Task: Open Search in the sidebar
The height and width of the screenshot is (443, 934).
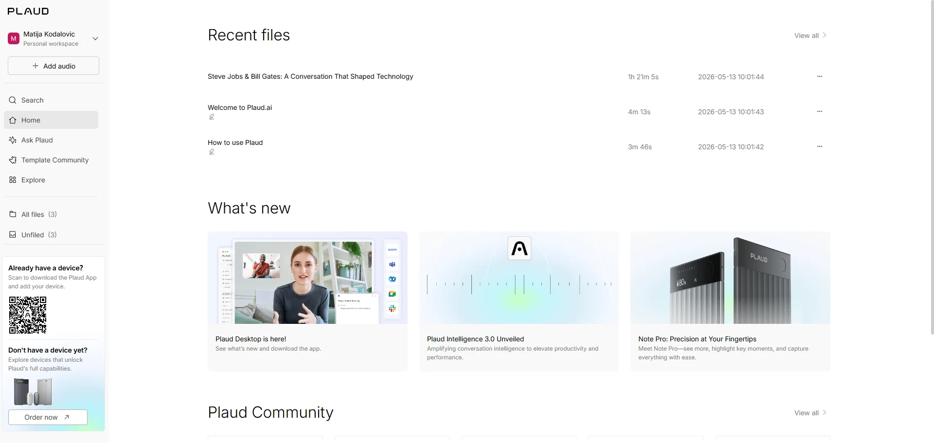Action: coord(51,100)
